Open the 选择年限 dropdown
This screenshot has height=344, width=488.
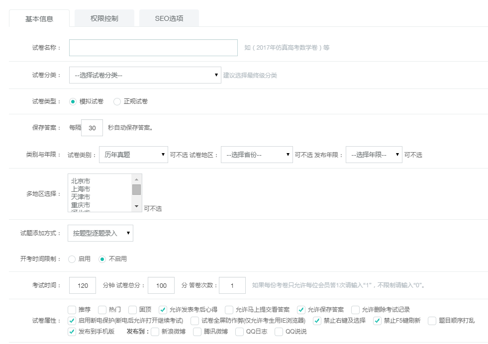click(x=373, y=155)
